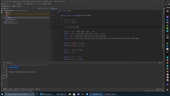Open the Build menu
The height and width of the screenshot is (96, 170).
click(x=32, y=1)
